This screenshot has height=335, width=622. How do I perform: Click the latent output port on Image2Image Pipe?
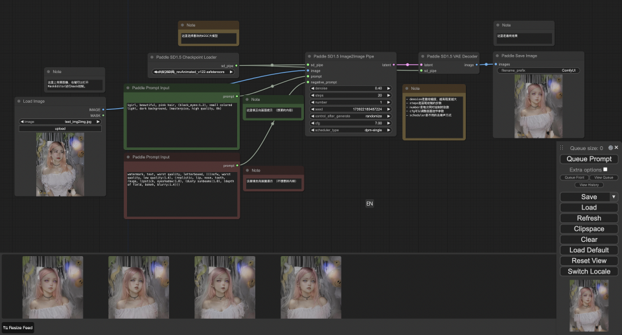(x=393, y=65)
